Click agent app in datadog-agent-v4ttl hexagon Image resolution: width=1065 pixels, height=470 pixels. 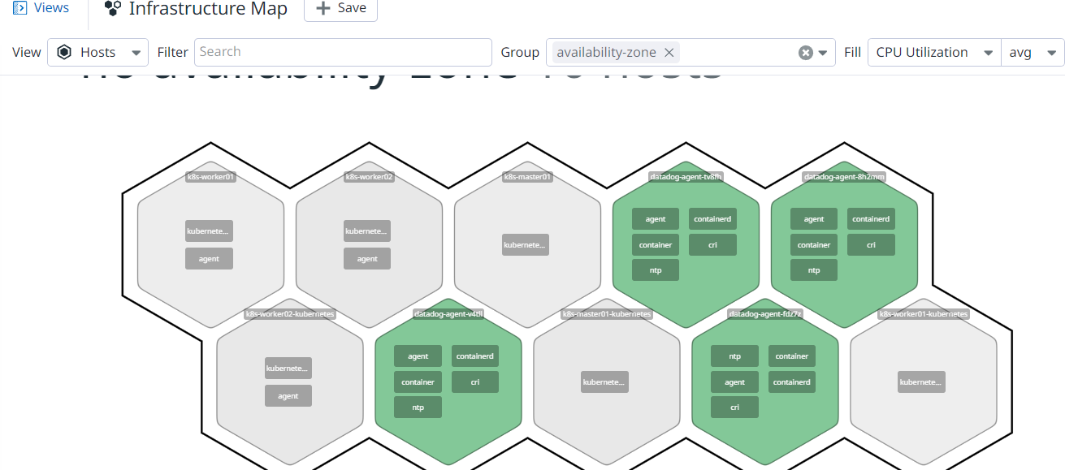pyautogui.click(x=418, y=356)
